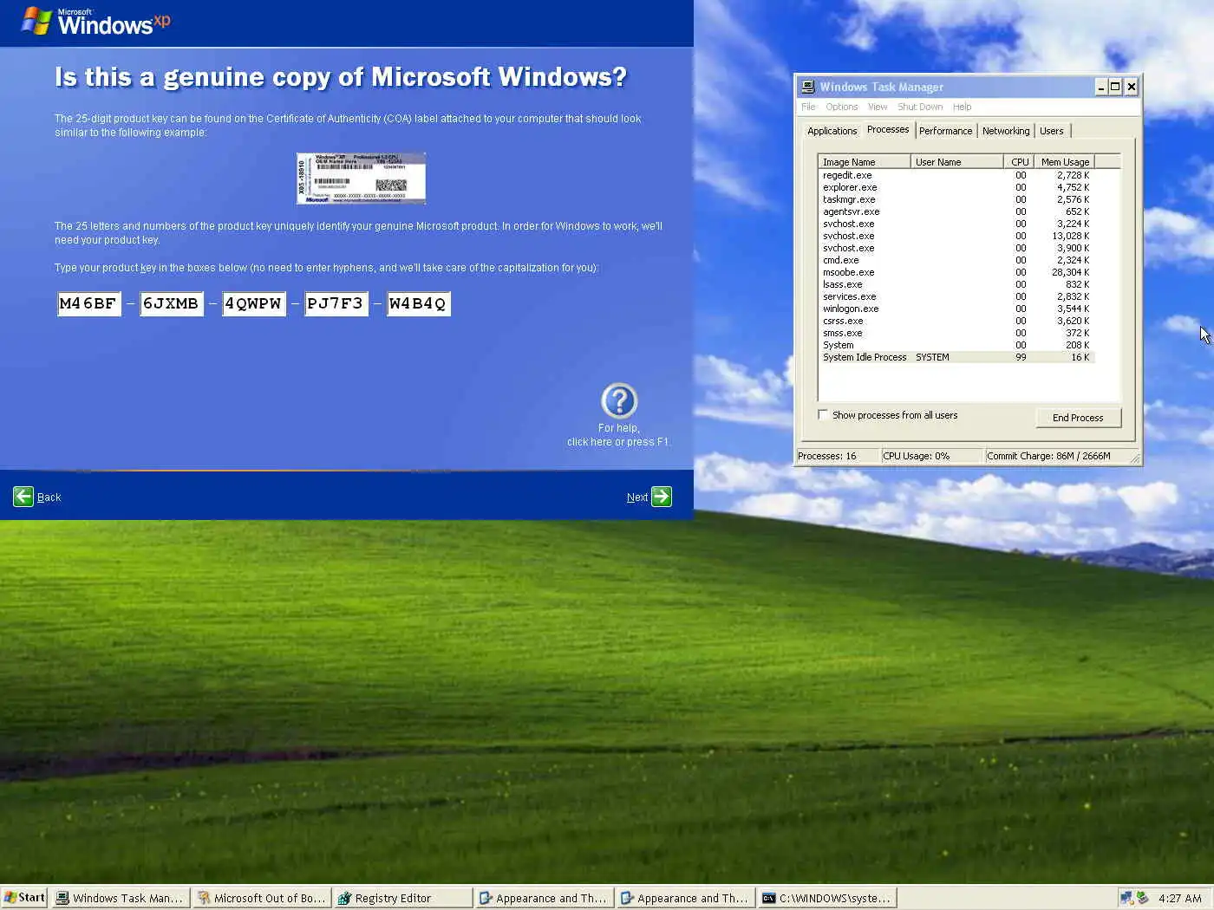Click the green Next arrow icon
Image resolution: width=1214 pixels, height=910 pixels.
coord(662,497)
